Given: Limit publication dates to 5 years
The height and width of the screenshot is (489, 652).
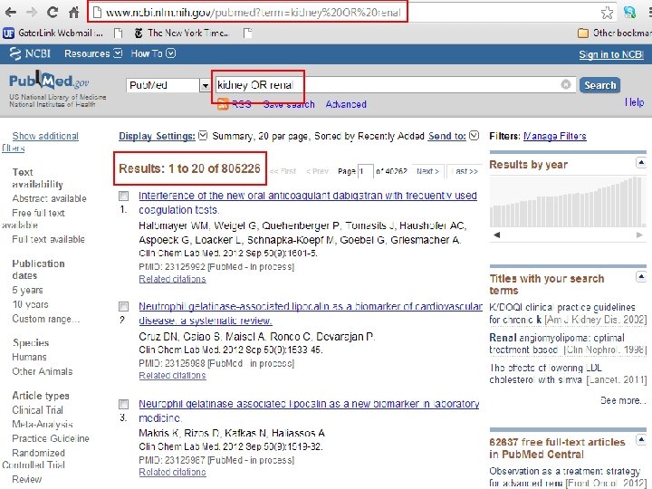Looking at the screenshot, I should click(x=27, y=291).
